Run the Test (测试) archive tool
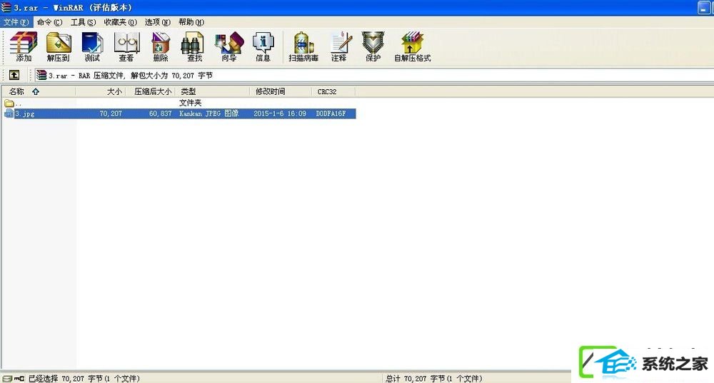The height and width of the screenshot is (383, 714). 92,46
